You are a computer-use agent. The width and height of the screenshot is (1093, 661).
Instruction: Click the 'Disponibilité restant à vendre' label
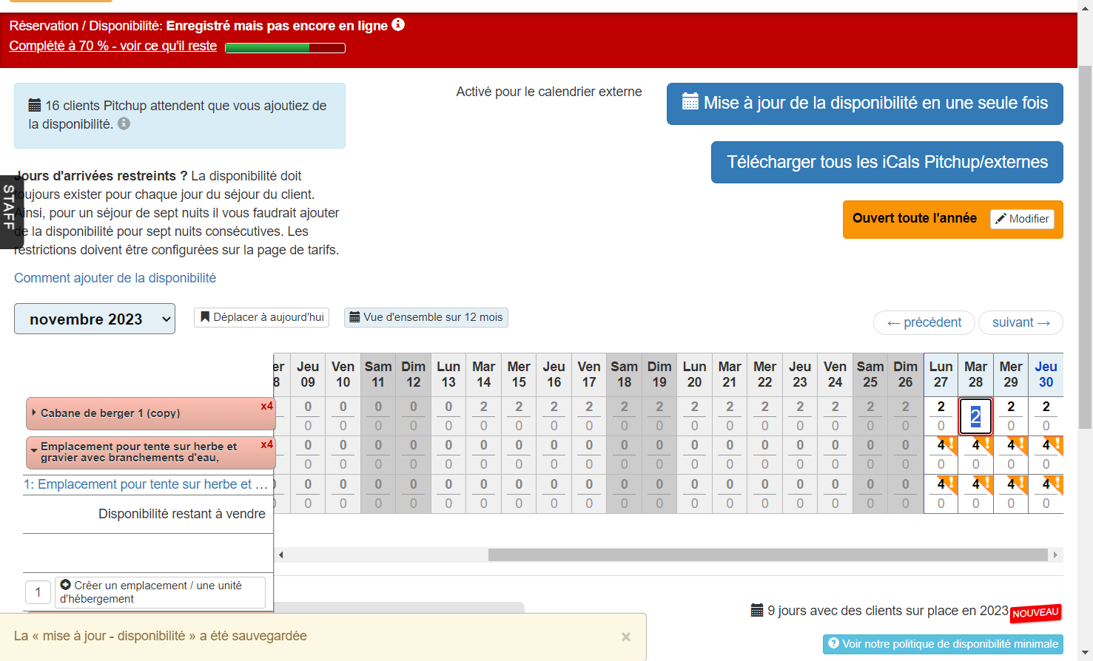click(182, 514)
